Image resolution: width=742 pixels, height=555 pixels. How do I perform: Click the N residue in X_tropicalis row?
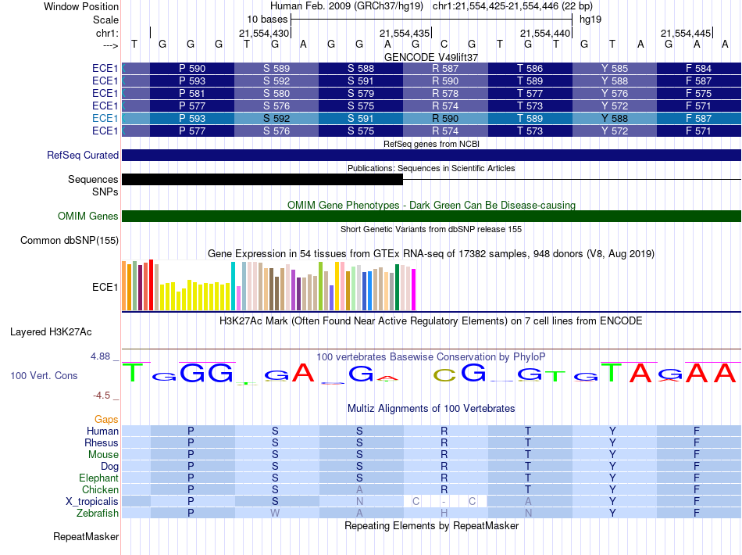coord(359,501)
